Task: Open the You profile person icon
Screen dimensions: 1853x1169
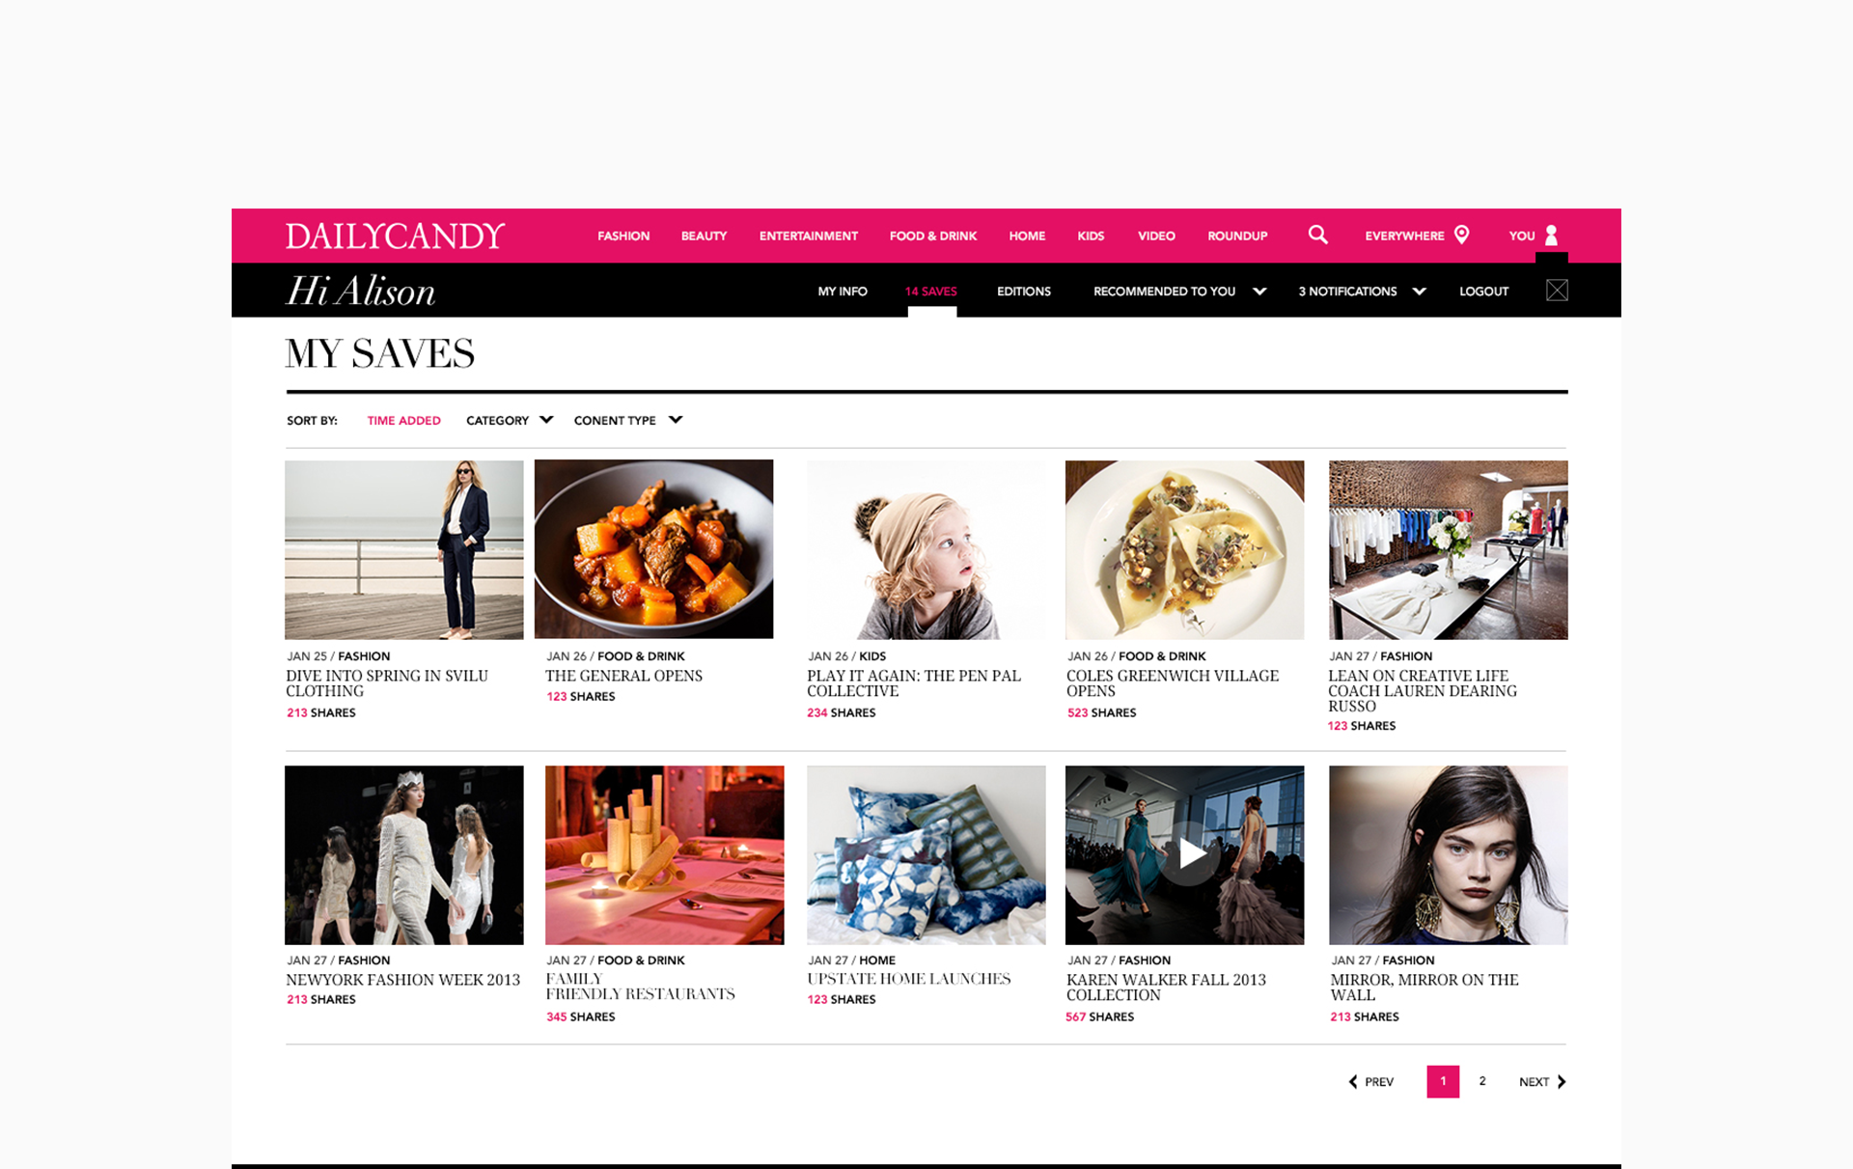Action: (1551, 235)
